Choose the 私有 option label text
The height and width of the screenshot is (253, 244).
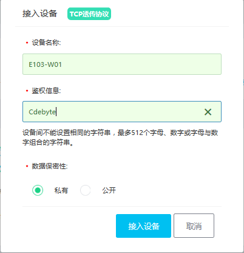pos(61,190)
